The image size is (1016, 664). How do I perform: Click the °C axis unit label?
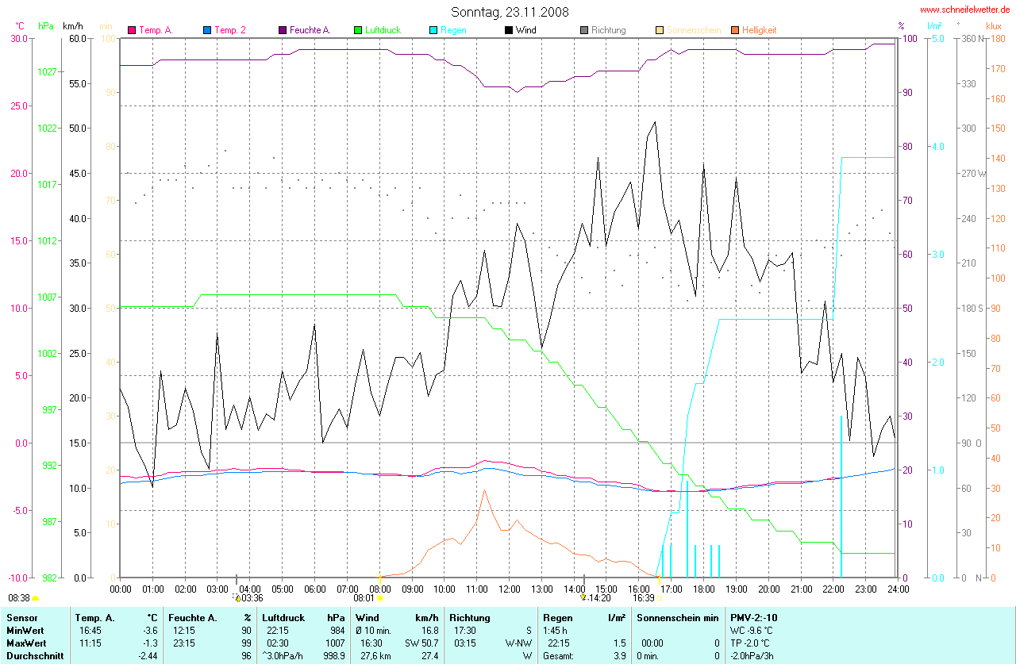(20, 26)
